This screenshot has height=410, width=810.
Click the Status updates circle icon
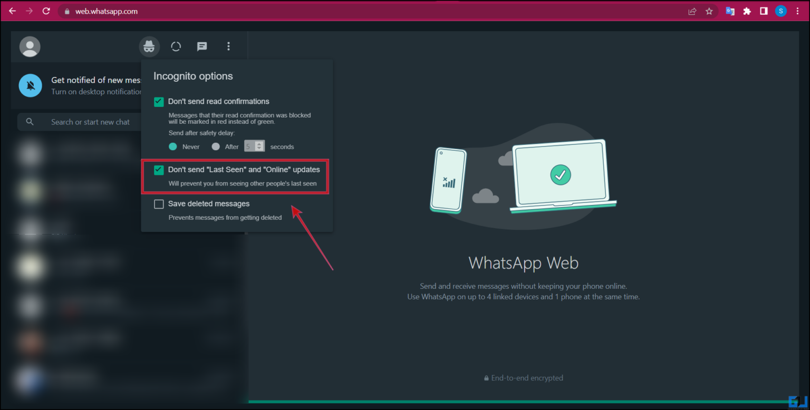(x=176, y=46)
